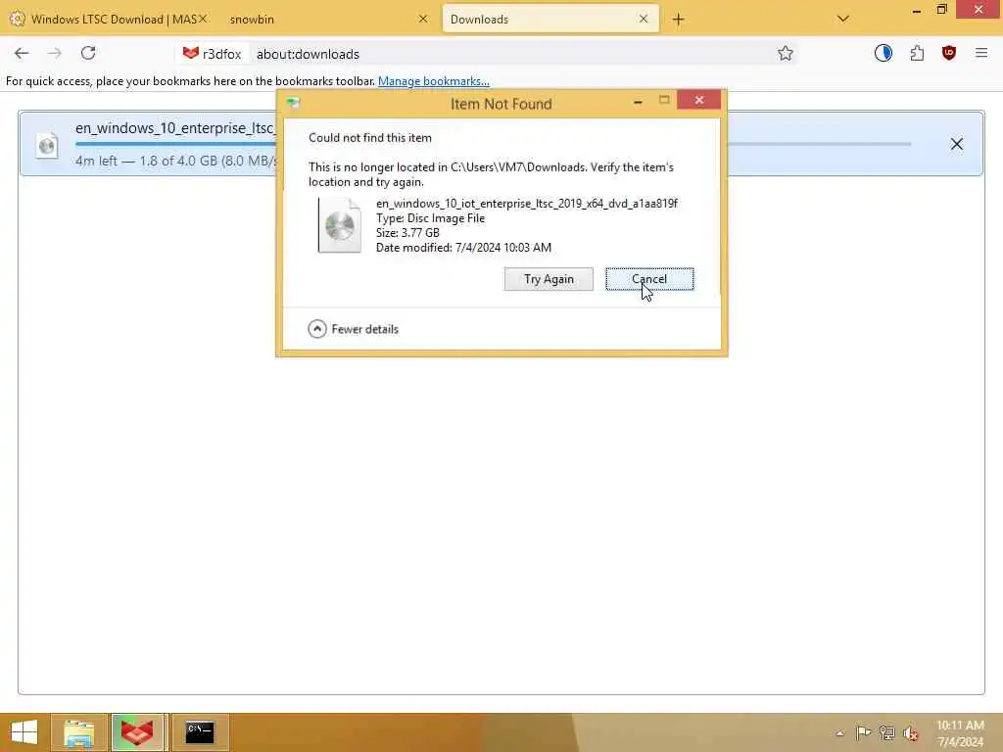Screen dimensions: 1003x752
Task: Click the r3dfox identity icon in address bar
Action: pos(212,54)
